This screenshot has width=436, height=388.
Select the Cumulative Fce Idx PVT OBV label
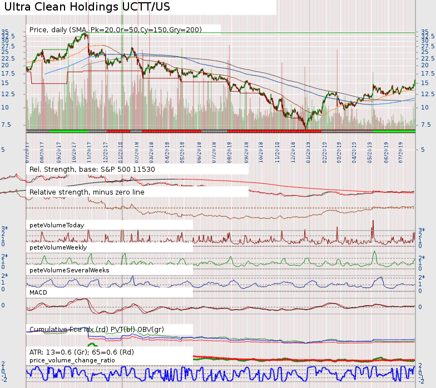pos(97,329)
